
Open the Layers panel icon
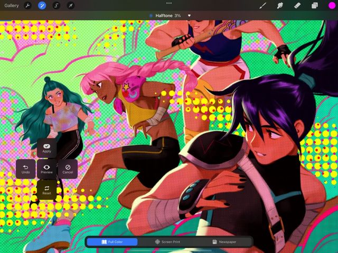point(315,5)
